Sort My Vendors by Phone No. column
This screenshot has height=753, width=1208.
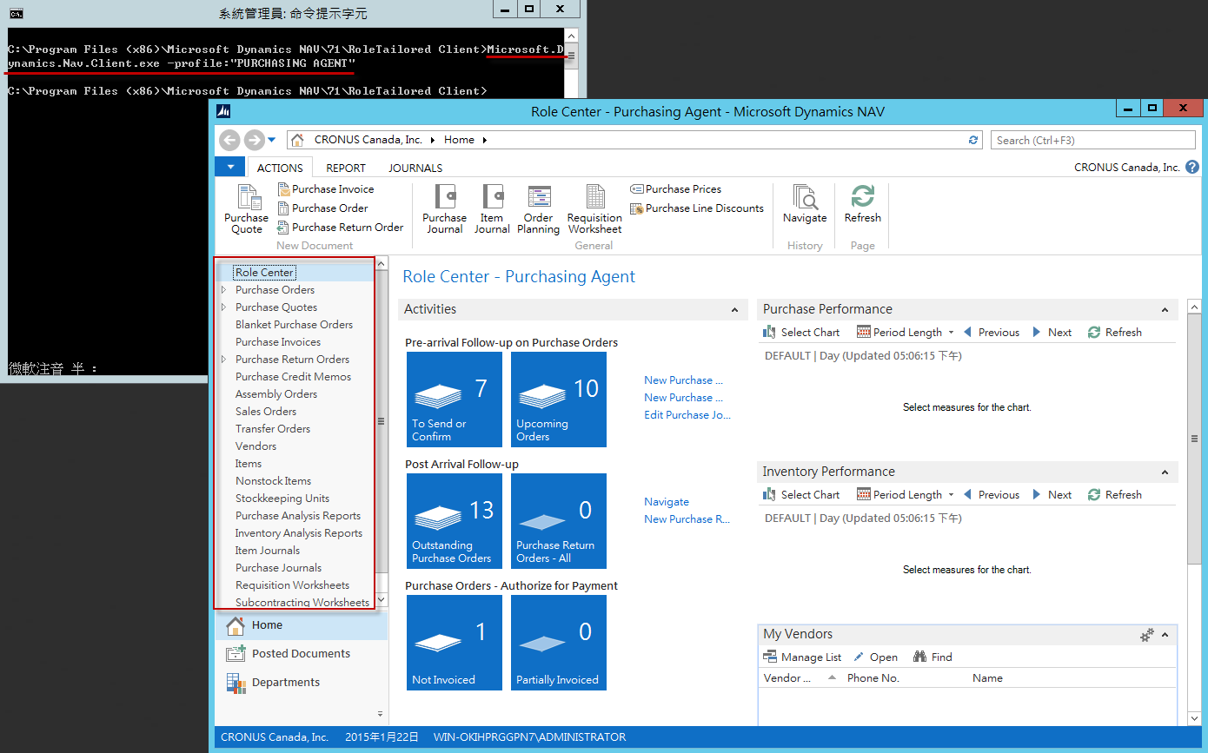(x=873, y=678)
